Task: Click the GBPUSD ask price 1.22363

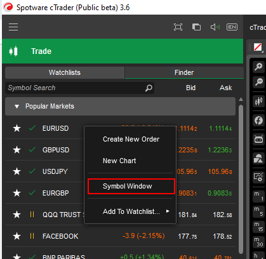Action: [x=220, y=150]
